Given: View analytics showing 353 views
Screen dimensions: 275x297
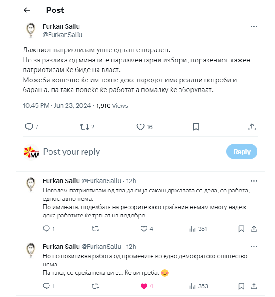Looking at the screenshot, I should (x=199, y=286).
